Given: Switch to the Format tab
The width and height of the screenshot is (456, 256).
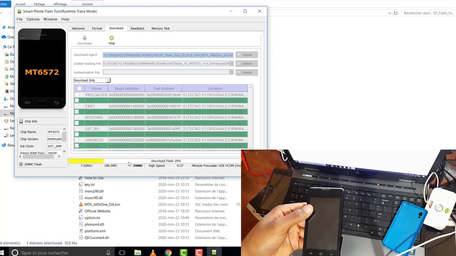Looking at the screenshot, I should (97, 28).
